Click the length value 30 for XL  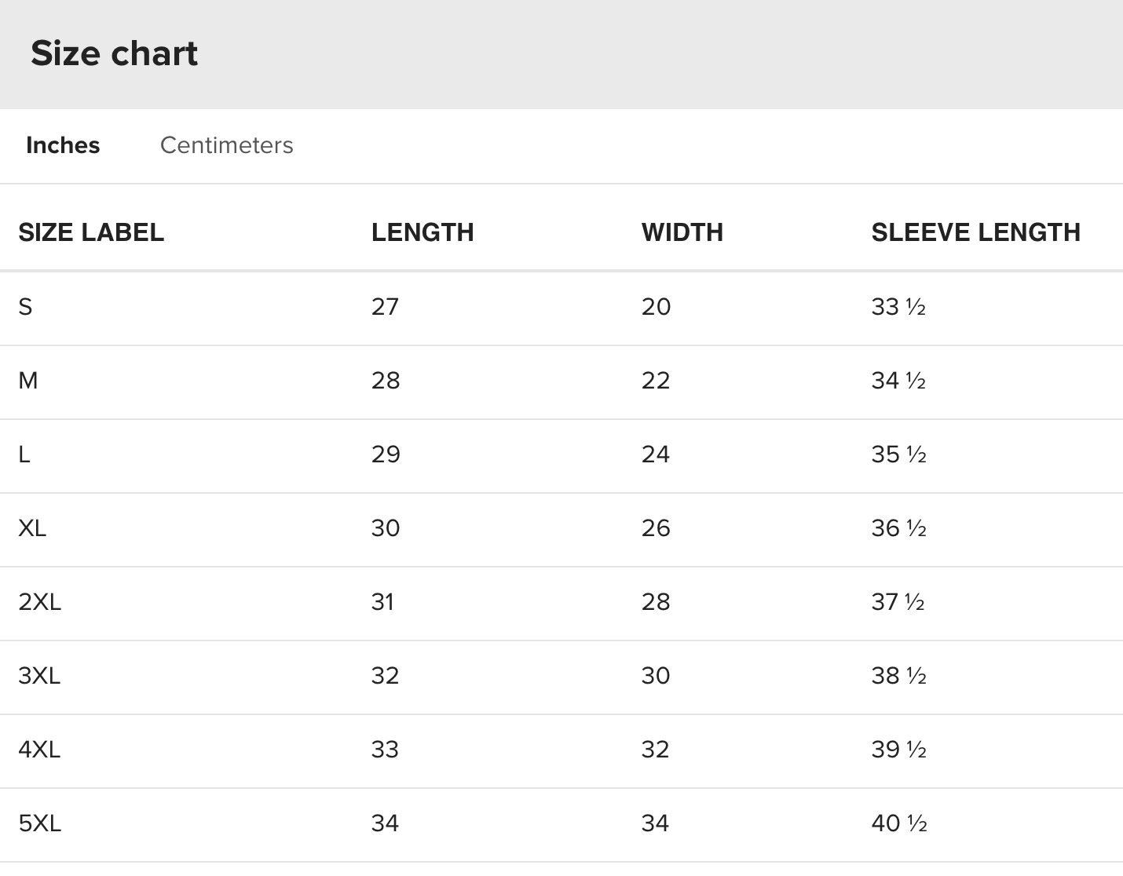coord(386,528)
